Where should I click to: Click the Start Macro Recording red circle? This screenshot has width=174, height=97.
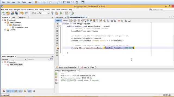click(119, 20)
